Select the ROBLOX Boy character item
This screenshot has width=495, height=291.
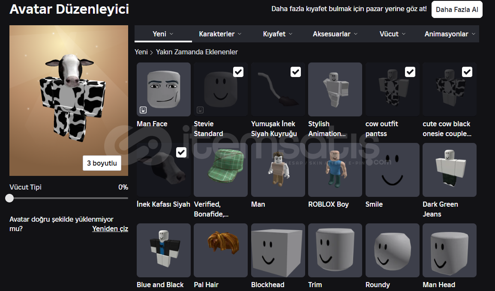pyautogui.click(x=335, y=169)
